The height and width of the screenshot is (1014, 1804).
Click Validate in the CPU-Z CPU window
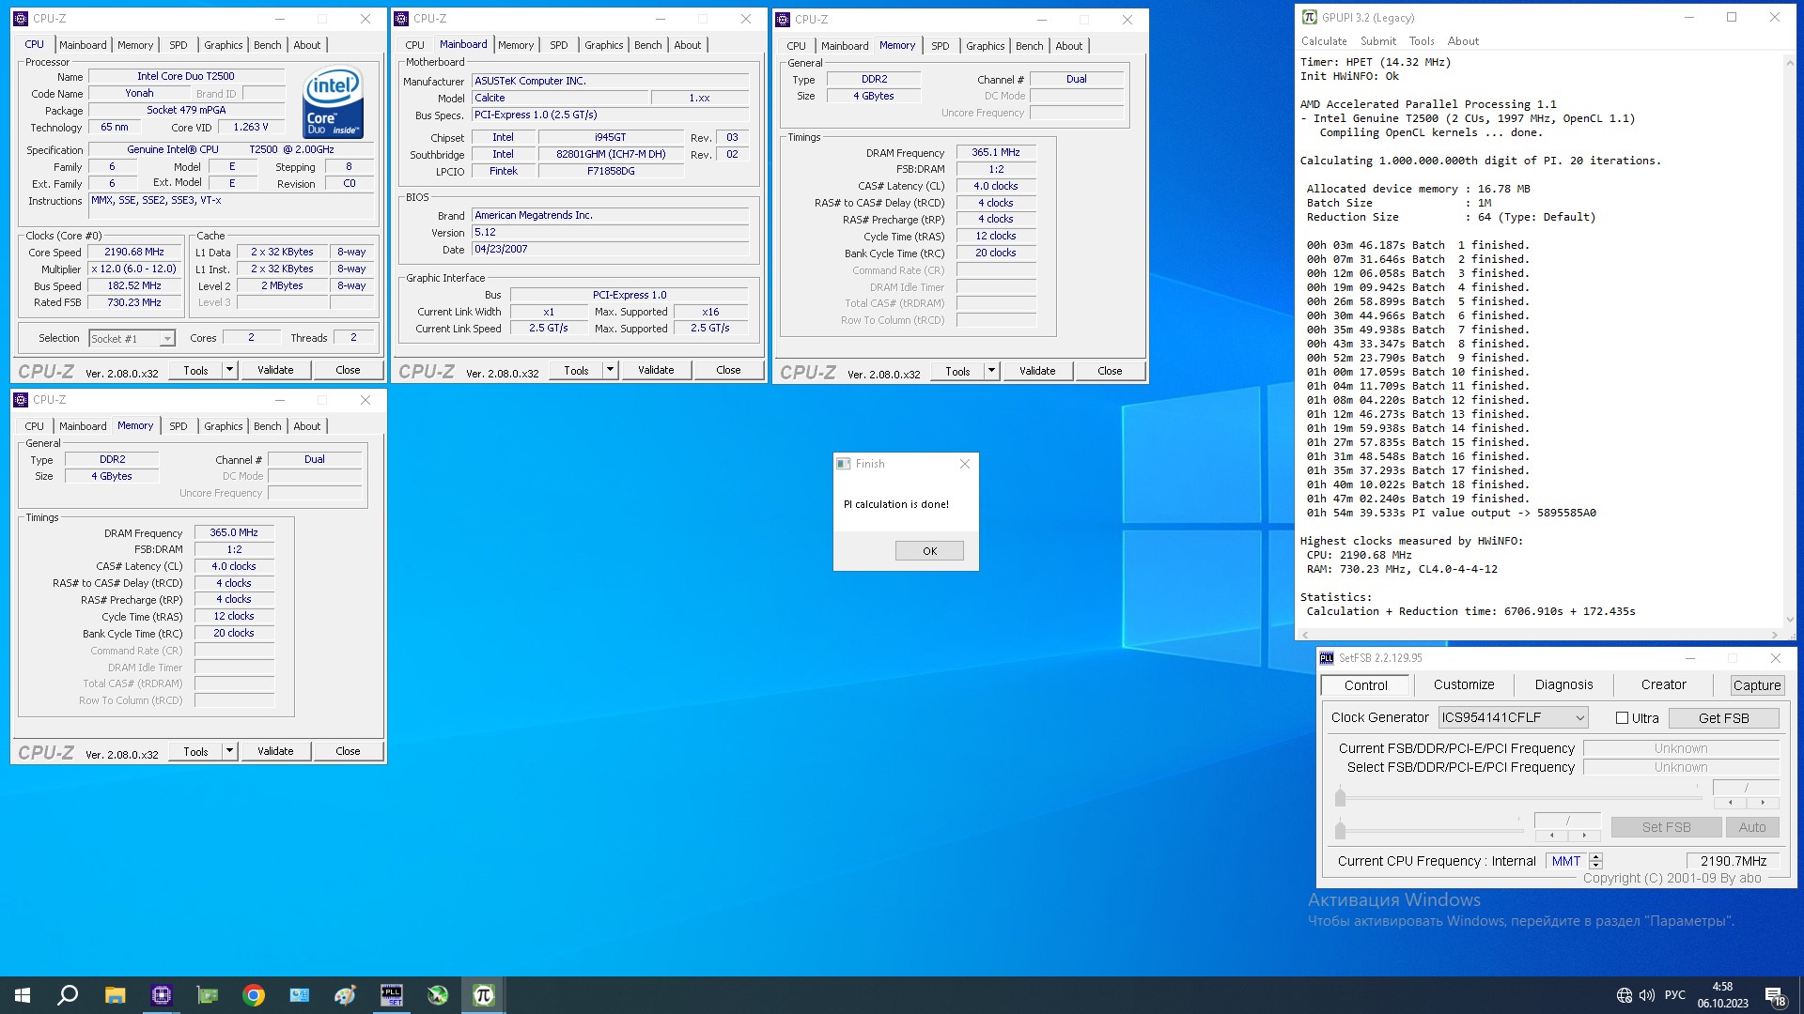point(275,370)
